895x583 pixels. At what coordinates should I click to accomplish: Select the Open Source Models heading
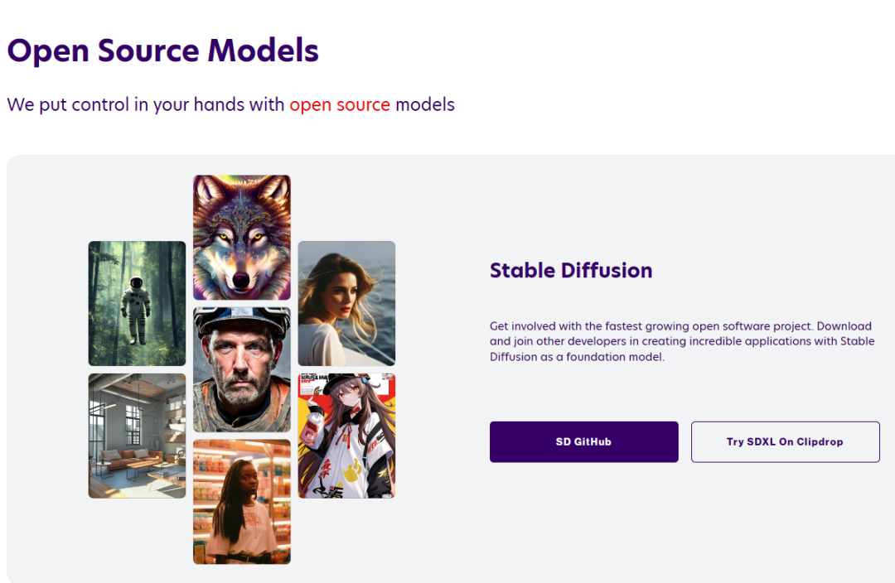click(x=162, y=51)
